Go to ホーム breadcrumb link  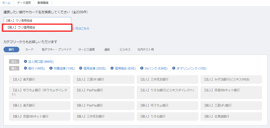click(6, 3)
